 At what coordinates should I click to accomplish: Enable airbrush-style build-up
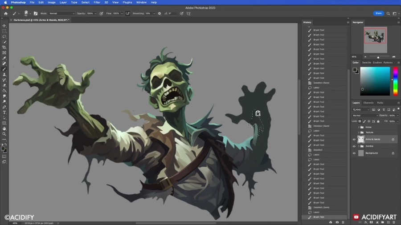(127, 13)
